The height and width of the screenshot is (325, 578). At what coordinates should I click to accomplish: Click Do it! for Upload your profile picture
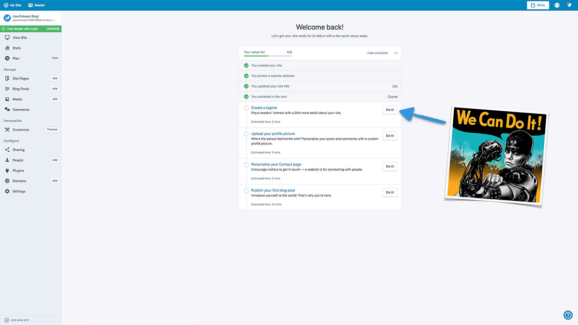coord(390,136)
